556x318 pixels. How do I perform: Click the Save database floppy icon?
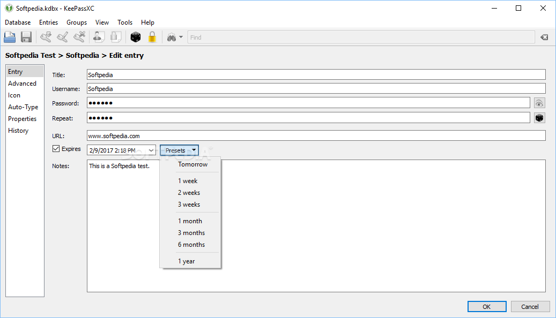click(26, 37)
